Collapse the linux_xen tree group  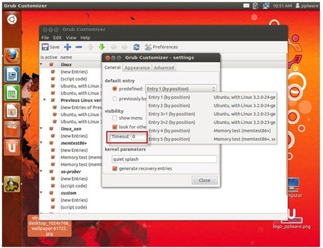41,128
